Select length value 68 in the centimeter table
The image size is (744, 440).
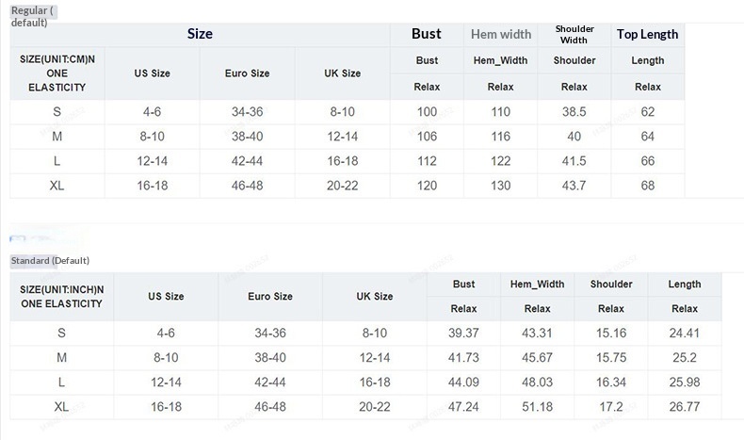(x=648, y=186)
